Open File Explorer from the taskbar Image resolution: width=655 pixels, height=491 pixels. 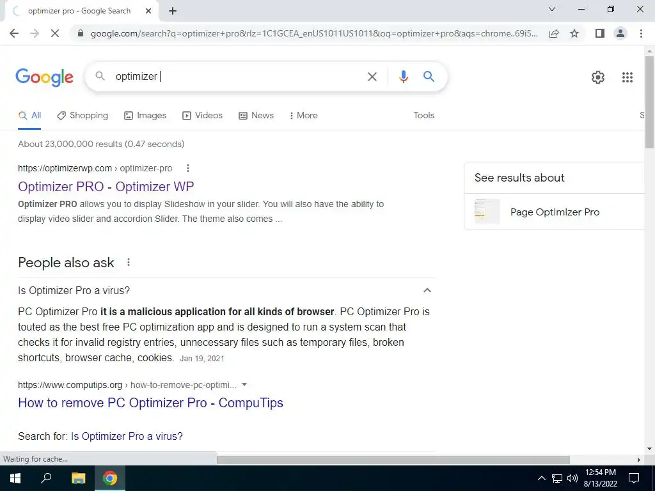point(78,478)
